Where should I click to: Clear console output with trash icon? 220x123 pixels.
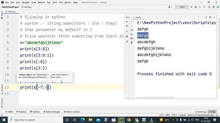131,42
